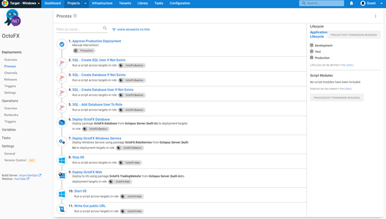Expand the Guest user menu
This screenshot has height=219, width=386.
[372, 3]
